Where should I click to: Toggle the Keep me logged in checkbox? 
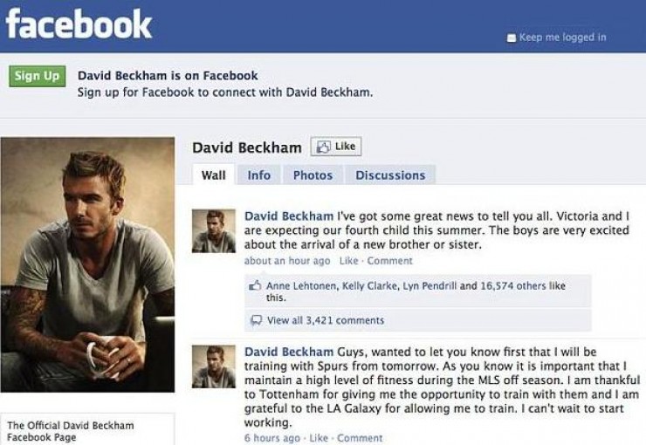pyautogui.click(x=512, y=38)
